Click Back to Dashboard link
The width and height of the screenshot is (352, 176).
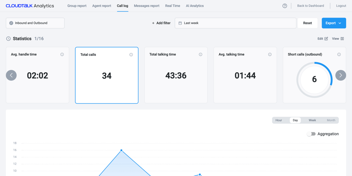tap(310, 6)
